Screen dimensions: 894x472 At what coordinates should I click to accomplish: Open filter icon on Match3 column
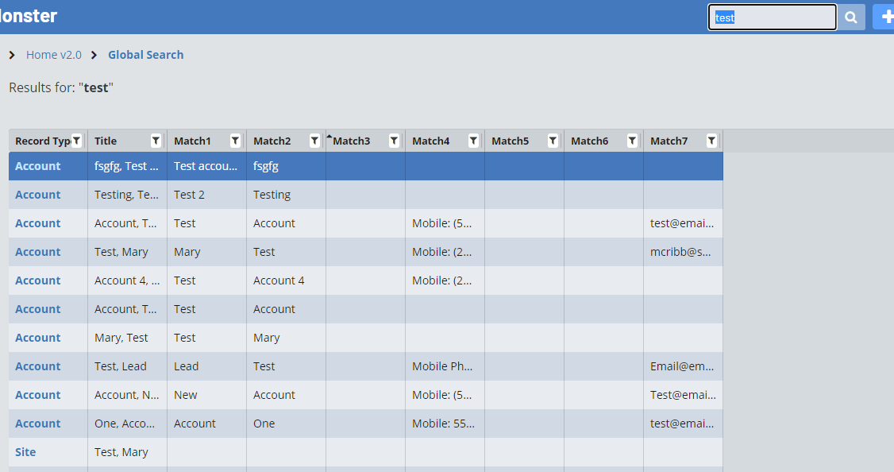[x=395, y=141]
